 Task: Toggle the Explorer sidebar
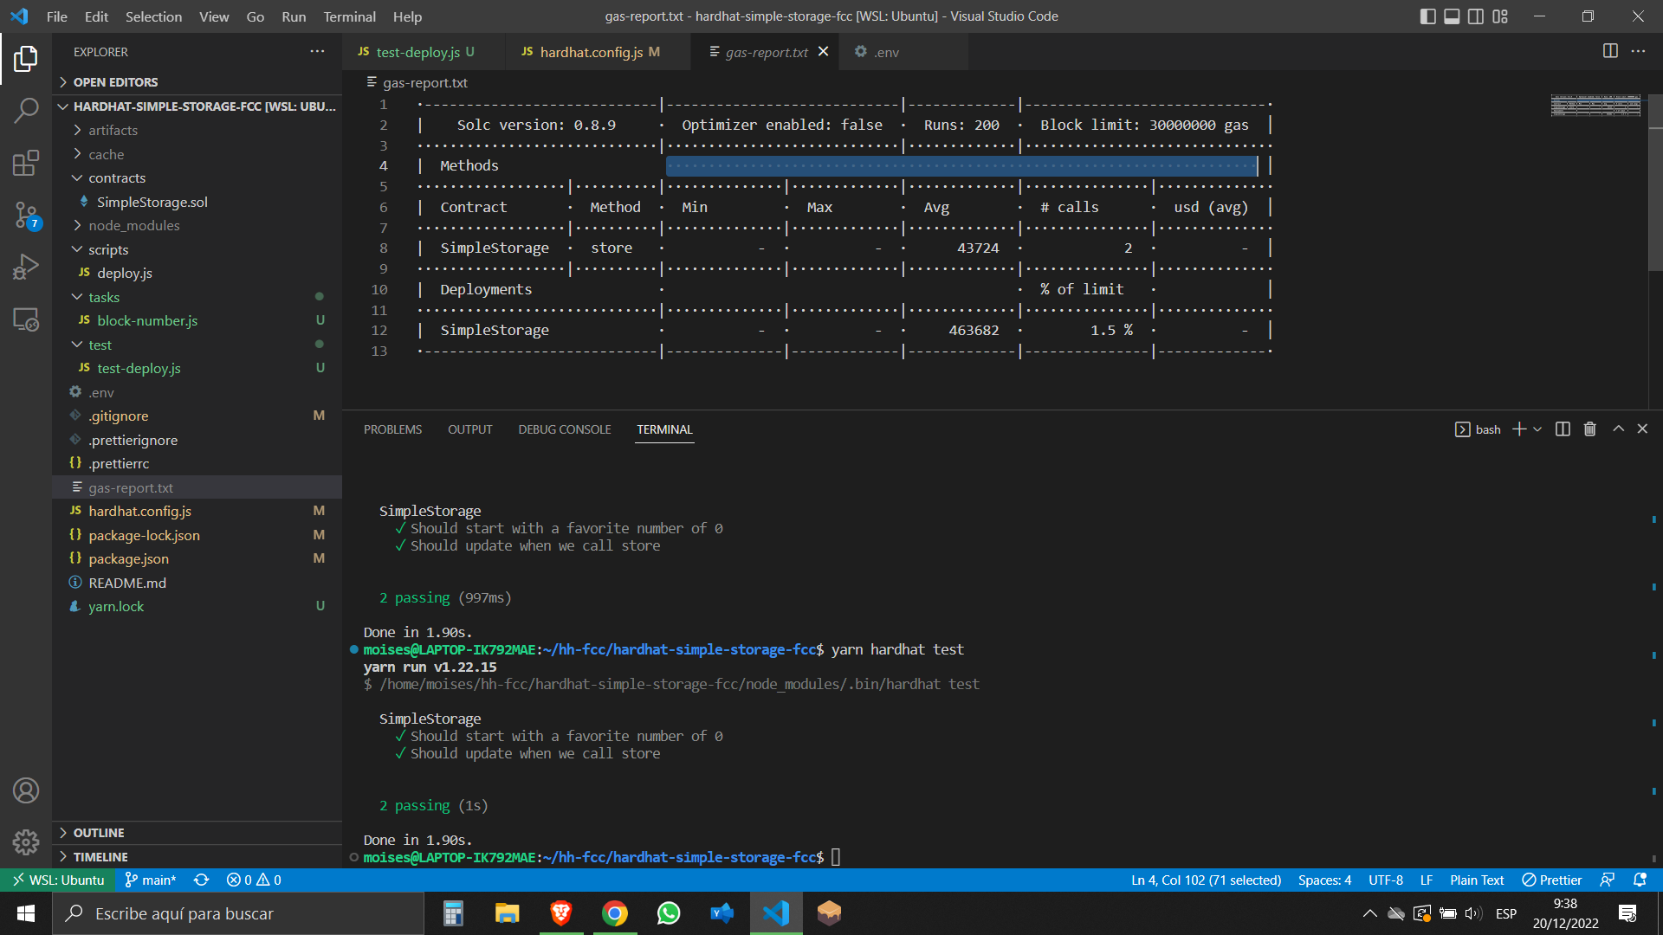[26, 58]
